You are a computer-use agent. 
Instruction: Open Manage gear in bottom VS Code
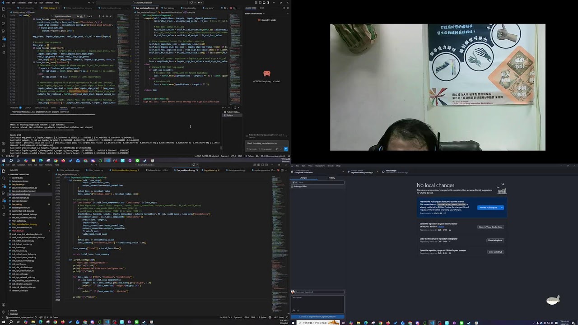[4, 312]
